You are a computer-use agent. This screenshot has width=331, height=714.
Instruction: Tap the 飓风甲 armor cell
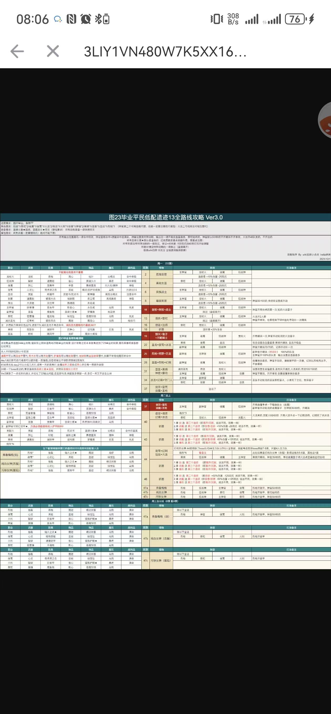tap(50, 334)
